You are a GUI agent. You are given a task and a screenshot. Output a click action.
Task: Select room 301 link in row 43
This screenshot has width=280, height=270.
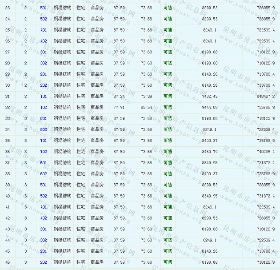click(43, 230)
